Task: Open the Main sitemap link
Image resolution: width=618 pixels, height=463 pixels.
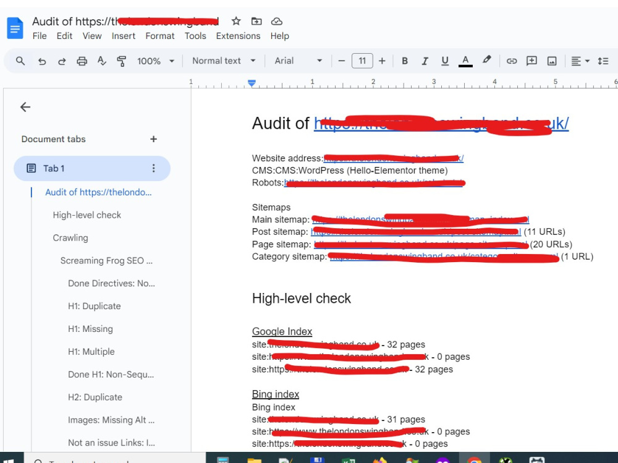Action: pyautogui.click(x=420, y=219)
